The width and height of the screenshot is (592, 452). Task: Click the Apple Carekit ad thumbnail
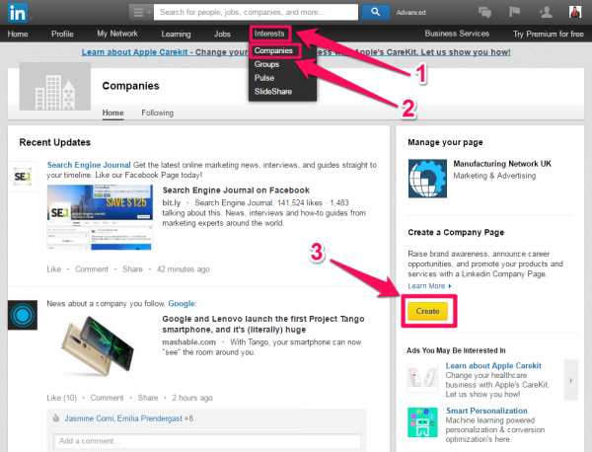pos(422,377)
